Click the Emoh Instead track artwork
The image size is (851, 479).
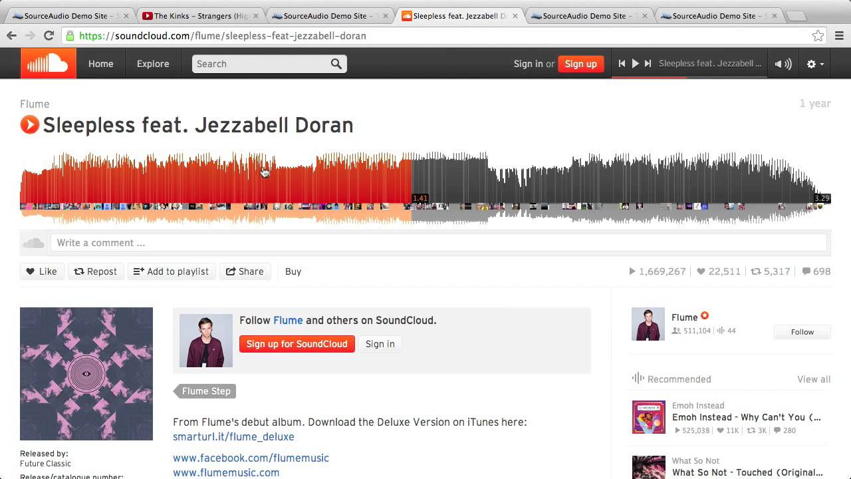[x=648, y=417]
